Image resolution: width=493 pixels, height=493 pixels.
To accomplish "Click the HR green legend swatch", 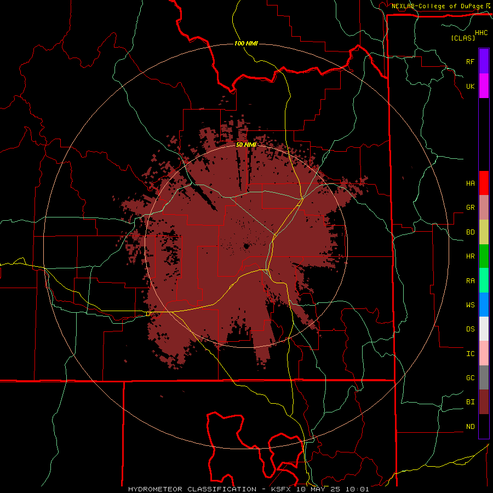I will click(484, 256).
